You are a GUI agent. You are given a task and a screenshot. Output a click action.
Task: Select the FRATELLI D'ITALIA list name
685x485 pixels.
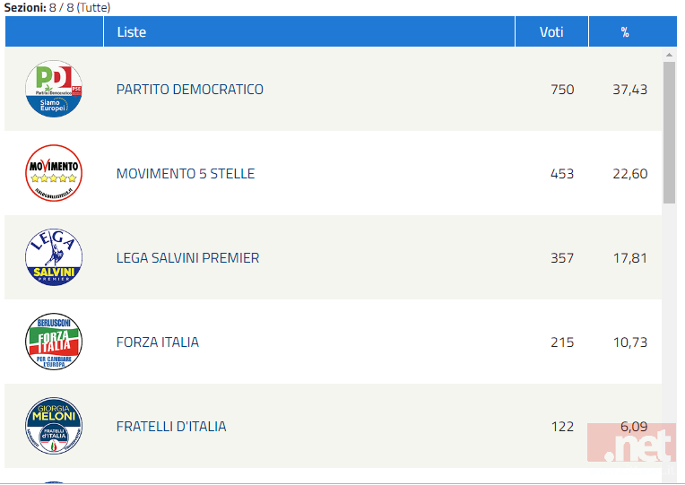(171, 427)
